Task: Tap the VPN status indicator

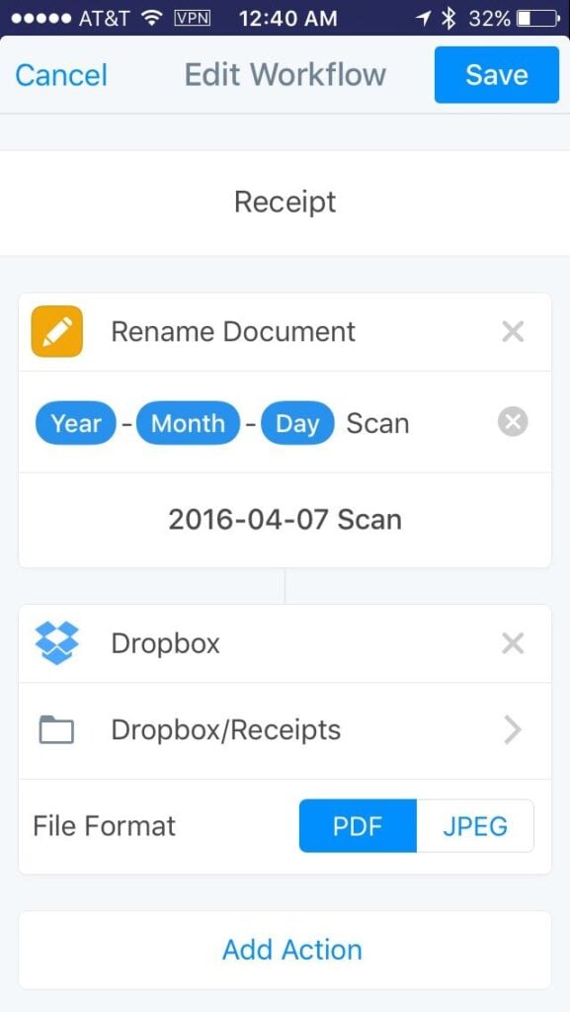Action: point(193,19)
